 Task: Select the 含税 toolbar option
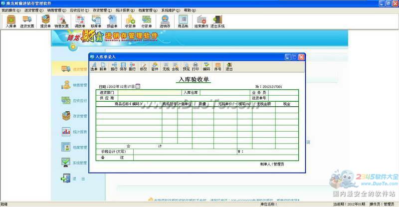pyautogui.click(x=175, y=67)
